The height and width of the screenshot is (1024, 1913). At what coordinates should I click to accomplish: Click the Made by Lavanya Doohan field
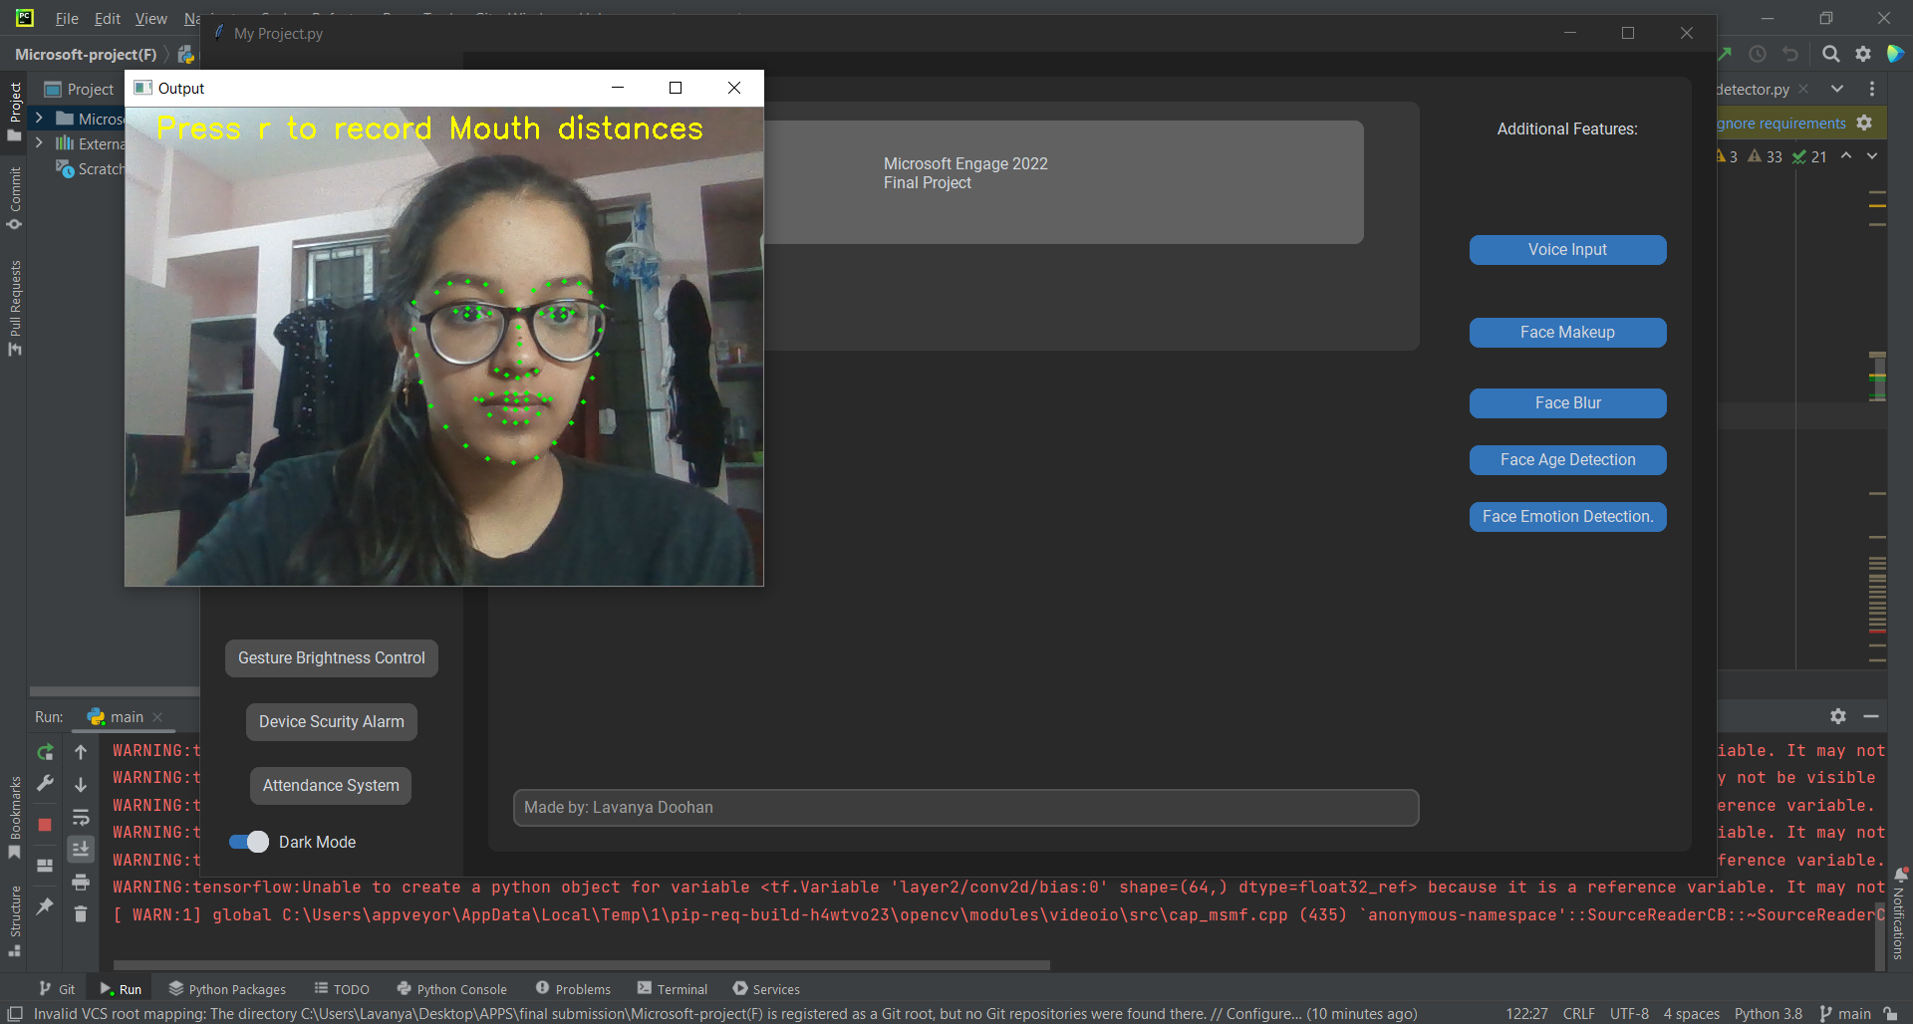click(x=965, y=807)
